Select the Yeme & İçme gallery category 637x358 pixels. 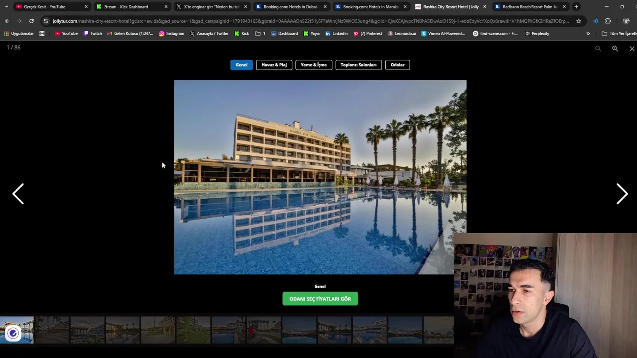point(314,65)
